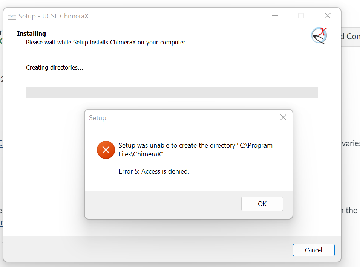Image resolution: width=360 pixels, height=267 pixels.
Task: Click the close X of the setup wizard
Action: click(327, 15)
